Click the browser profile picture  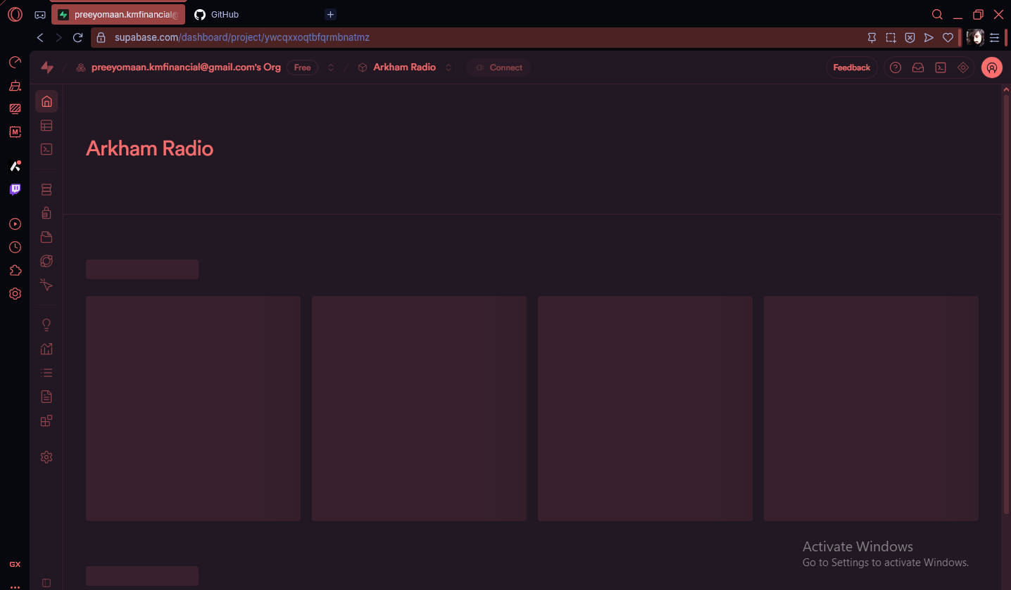tap(975, 37)
